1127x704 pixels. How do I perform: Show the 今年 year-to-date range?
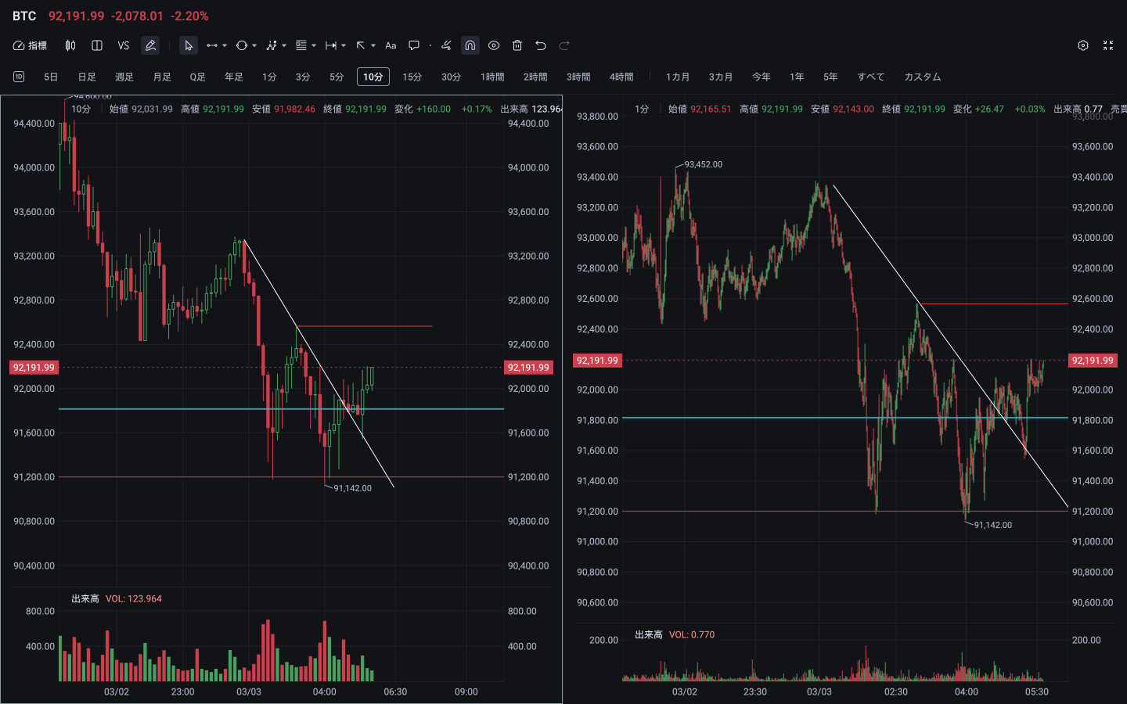point(762,77)
